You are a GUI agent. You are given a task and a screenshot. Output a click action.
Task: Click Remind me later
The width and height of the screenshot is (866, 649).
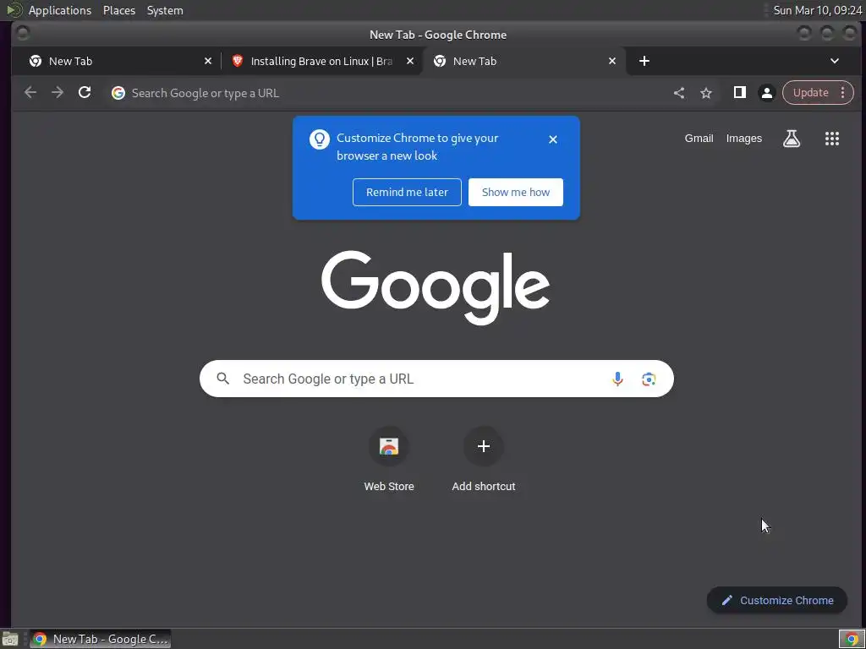tap(407, 192)
